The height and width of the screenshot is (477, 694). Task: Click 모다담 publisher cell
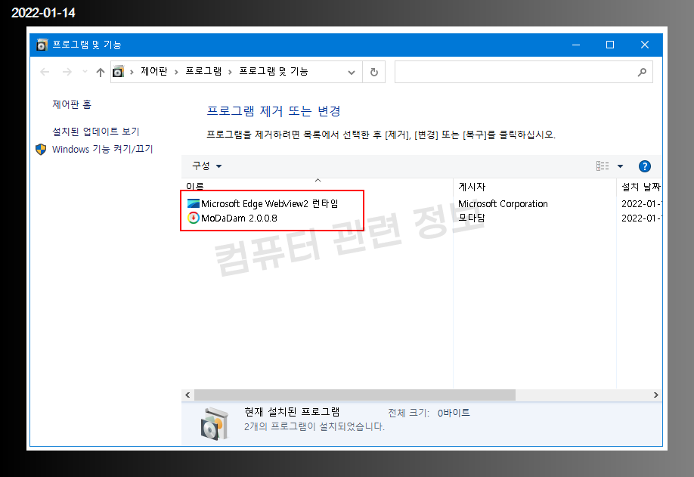pyautogui.click(x=472, y=218)
